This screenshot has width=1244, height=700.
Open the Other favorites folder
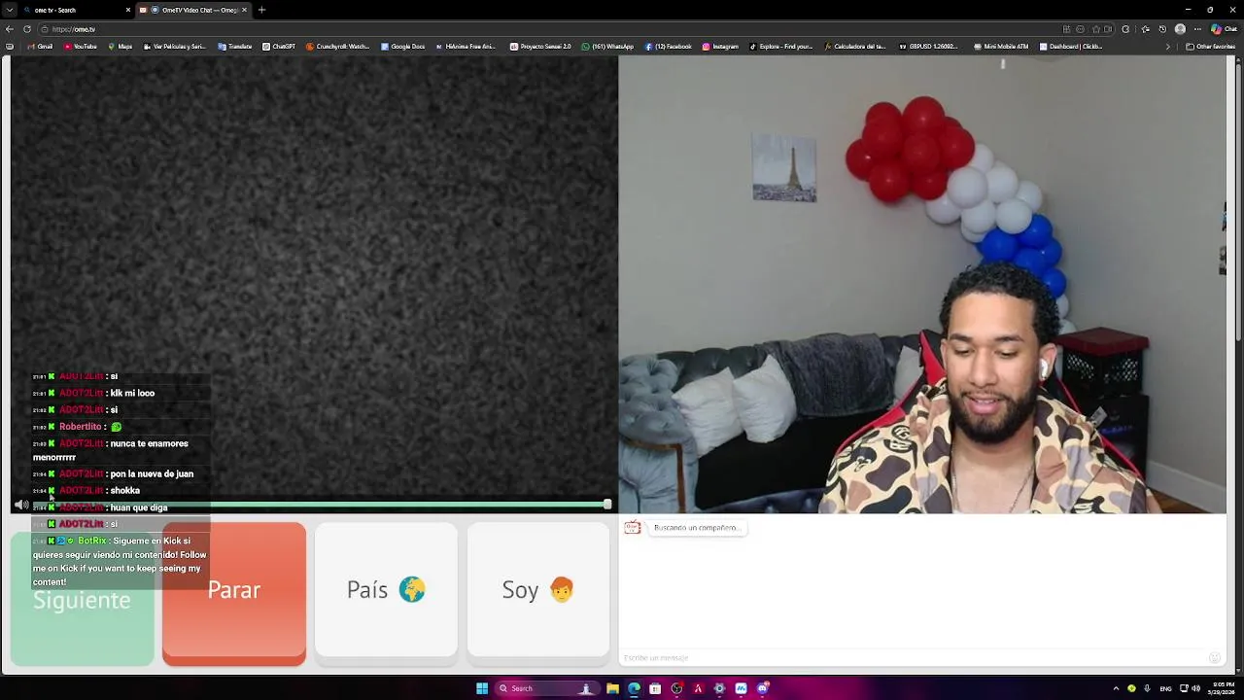pos(1210,46)
